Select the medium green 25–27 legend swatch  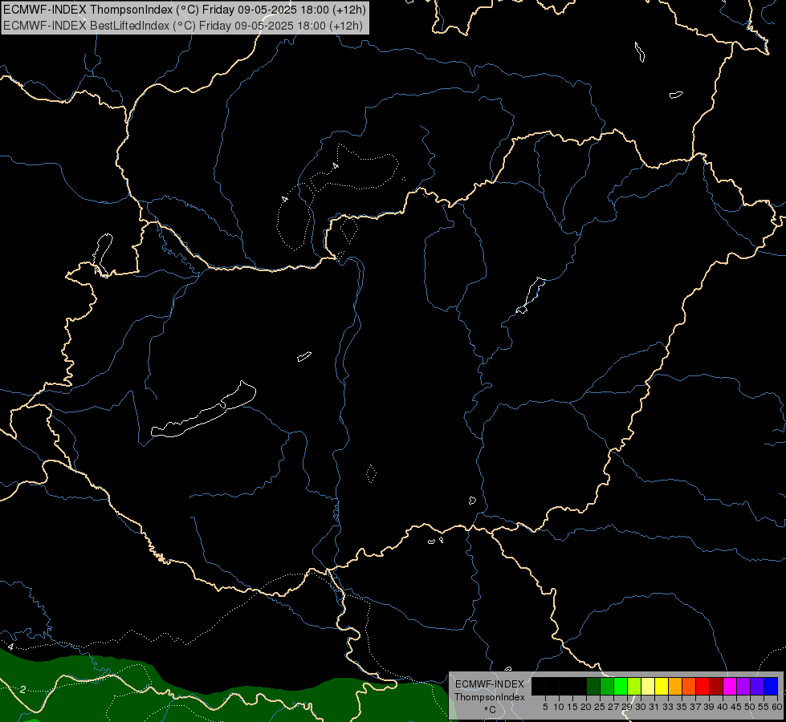607,686
